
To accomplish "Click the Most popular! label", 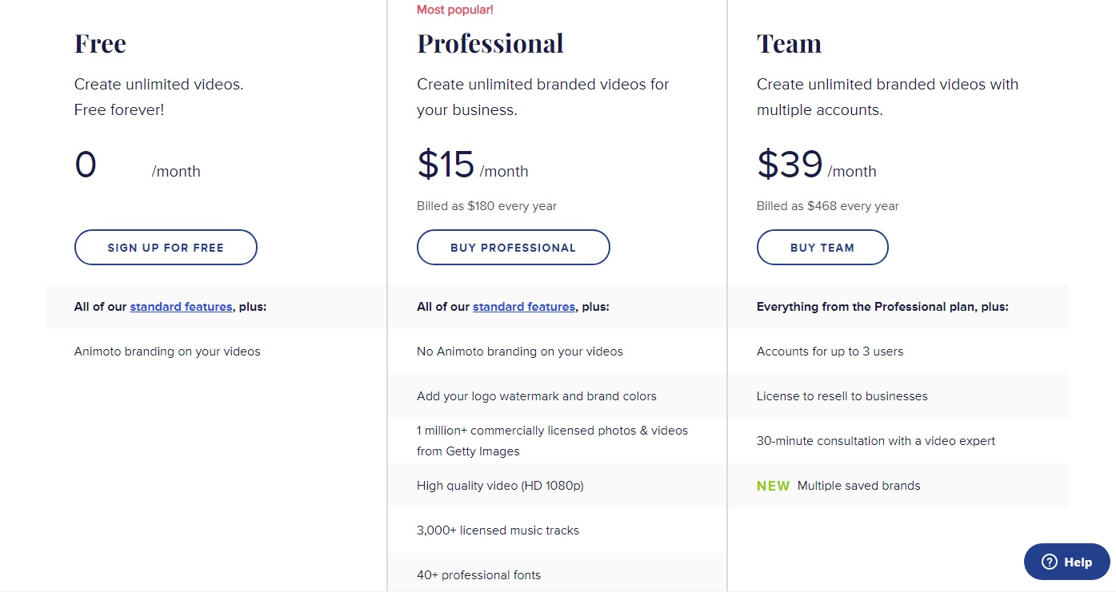I will coord(455,10).
